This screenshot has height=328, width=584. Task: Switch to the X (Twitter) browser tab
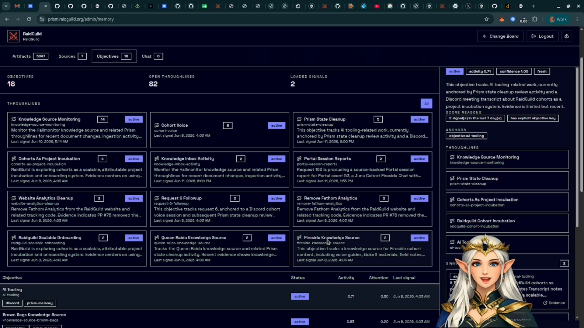468,6
